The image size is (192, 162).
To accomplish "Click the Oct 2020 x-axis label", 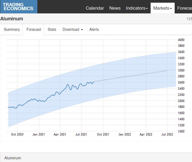I will pos(17,134).
